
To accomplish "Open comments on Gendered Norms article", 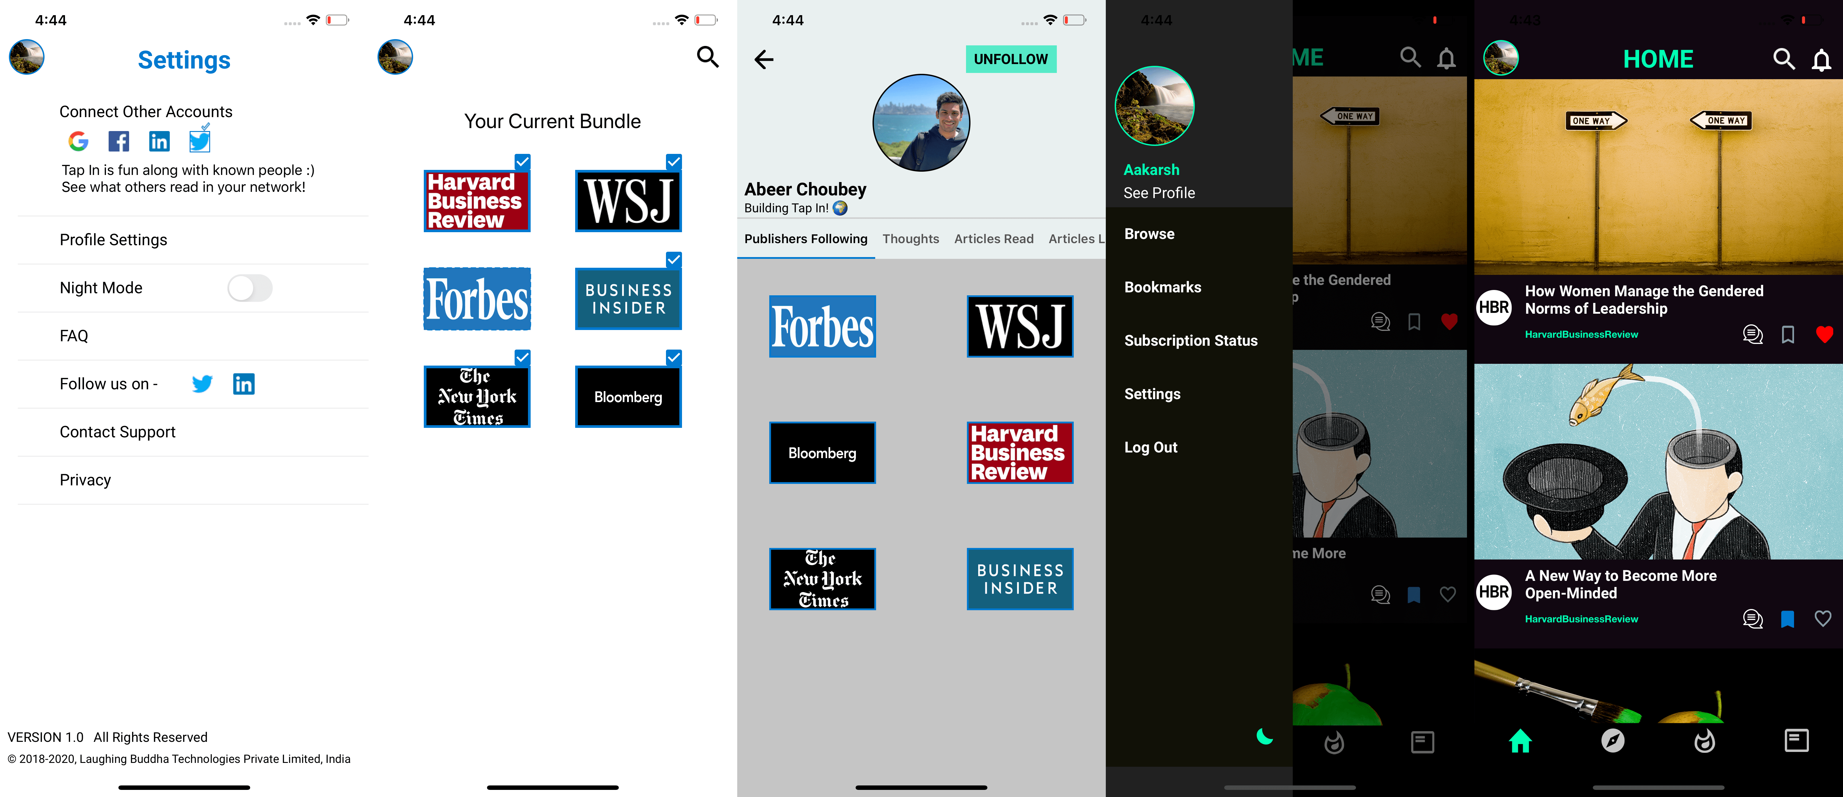I will [x=1752, y=334].
